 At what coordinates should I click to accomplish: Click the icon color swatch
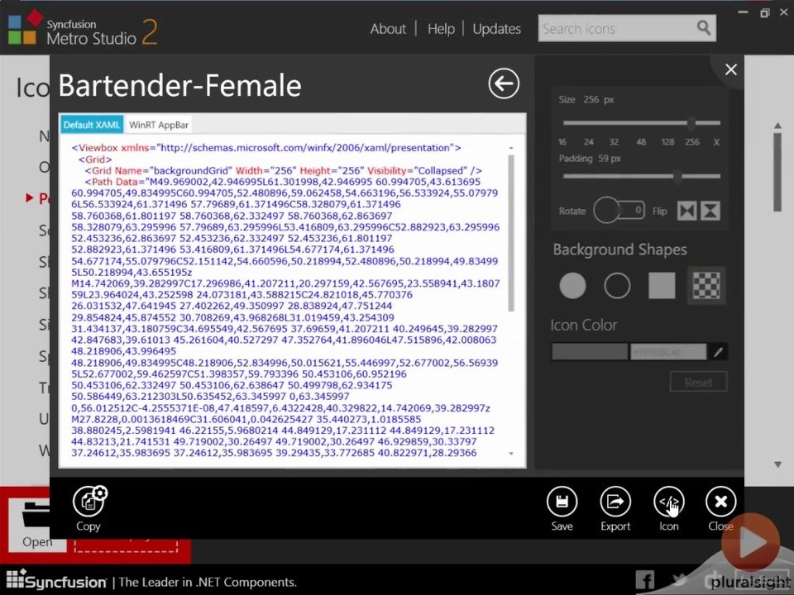click(590, 352)
